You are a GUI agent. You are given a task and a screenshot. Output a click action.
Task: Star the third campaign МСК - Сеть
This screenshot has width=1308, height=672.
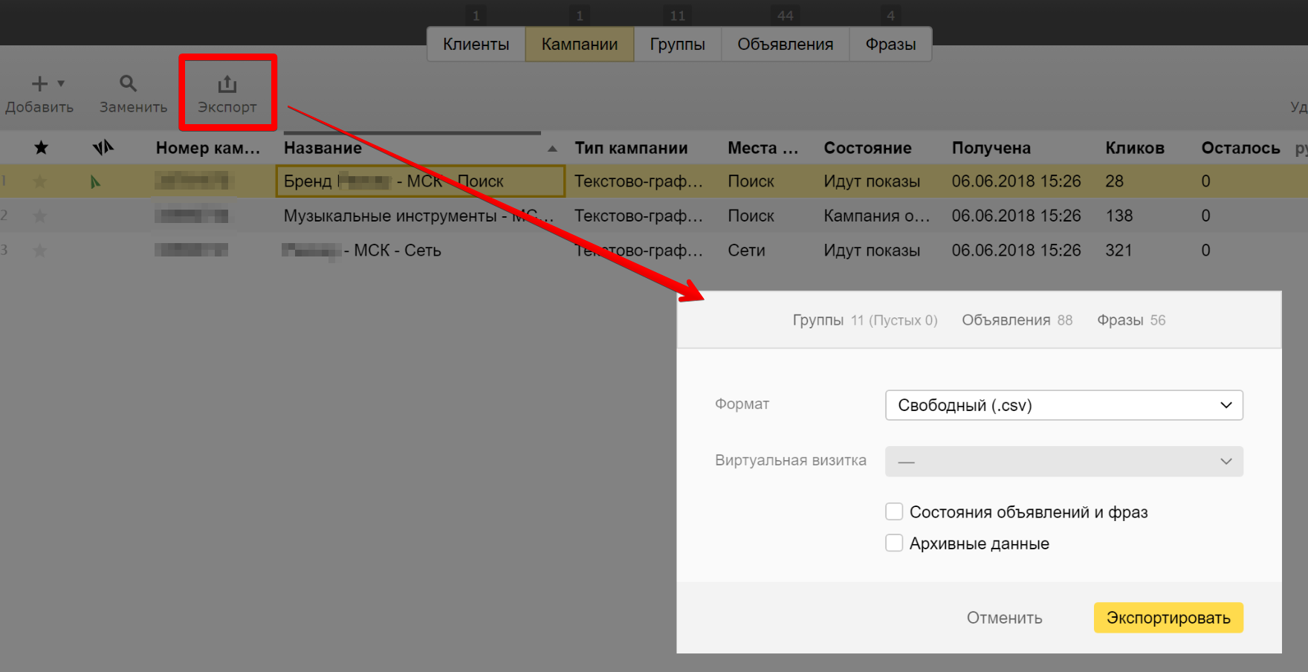pos(41,251)
